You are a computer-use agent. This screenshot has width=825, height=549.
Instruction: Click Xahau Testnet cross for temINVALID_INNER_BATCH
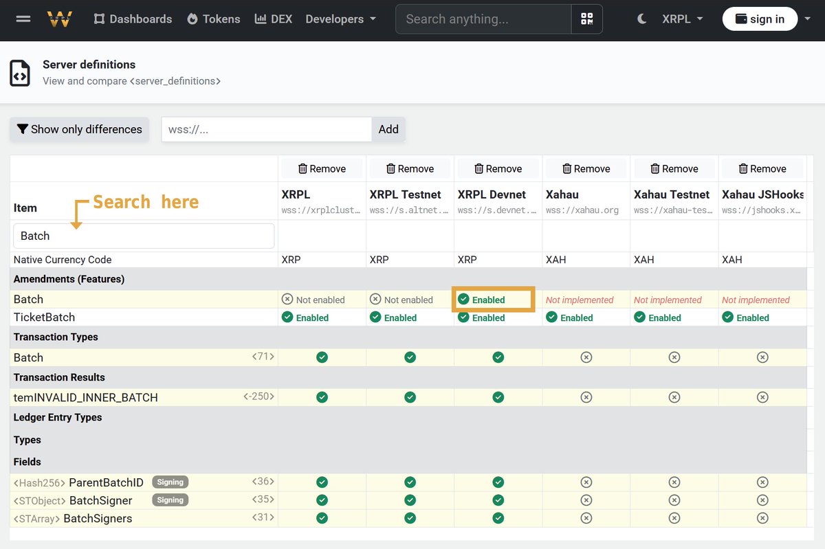[x=674, y=397]
